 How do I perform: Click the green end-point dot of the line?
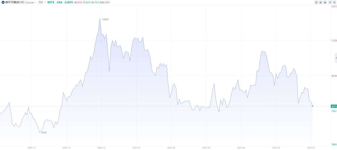(312, 106)
